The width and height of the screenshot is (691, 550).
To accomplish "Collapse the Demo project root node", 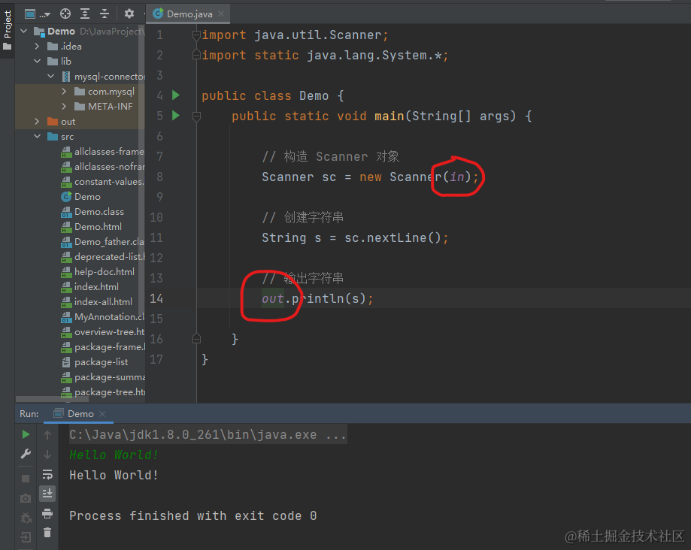I will pyautogui.click(x=24, y=32).
